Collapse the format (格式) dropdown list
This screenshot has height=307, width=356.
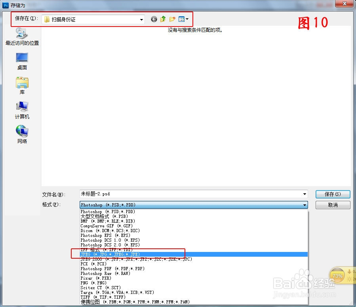[305, 205]
